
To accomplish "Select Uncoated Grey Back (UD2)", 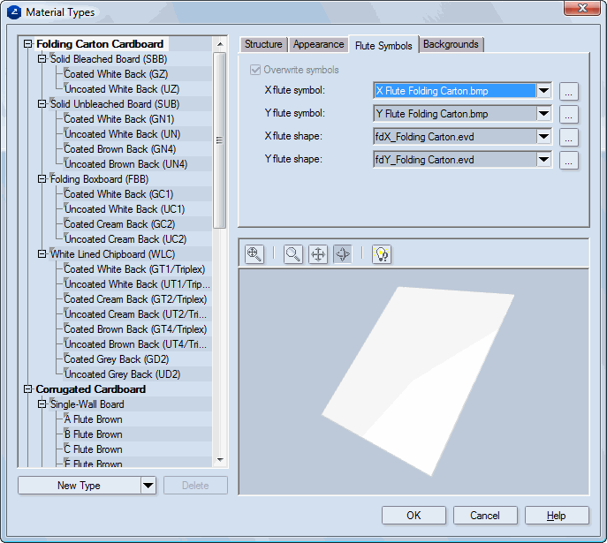I will (x=122, y=374).
